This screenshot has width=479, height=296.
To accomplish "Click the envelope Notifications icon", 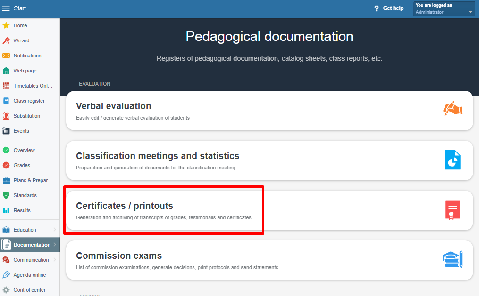I will 6,56.
